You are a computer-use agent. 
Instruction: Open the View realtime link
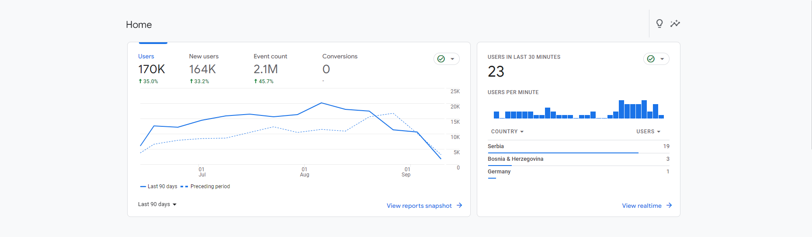(x=642, y=206)
